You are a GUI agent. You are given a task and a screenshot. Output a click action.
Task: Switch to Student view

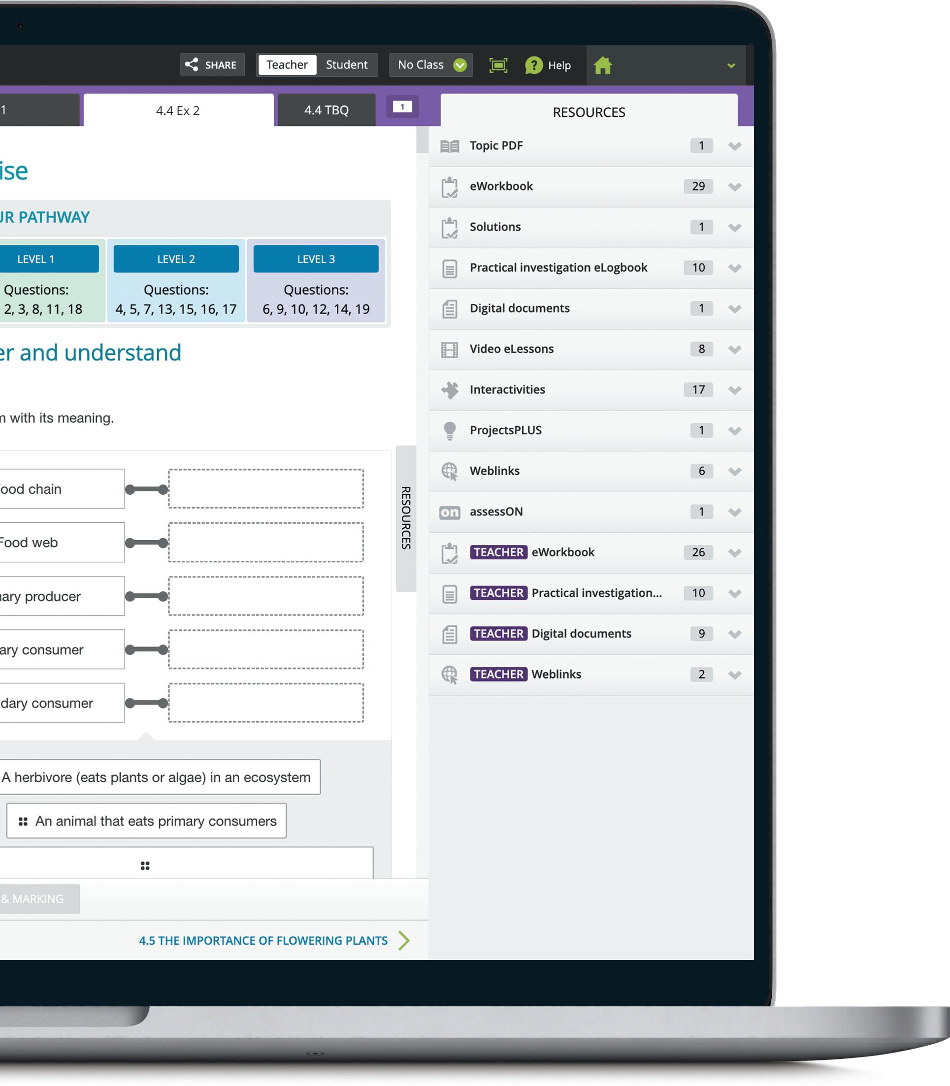click(346, 64)
